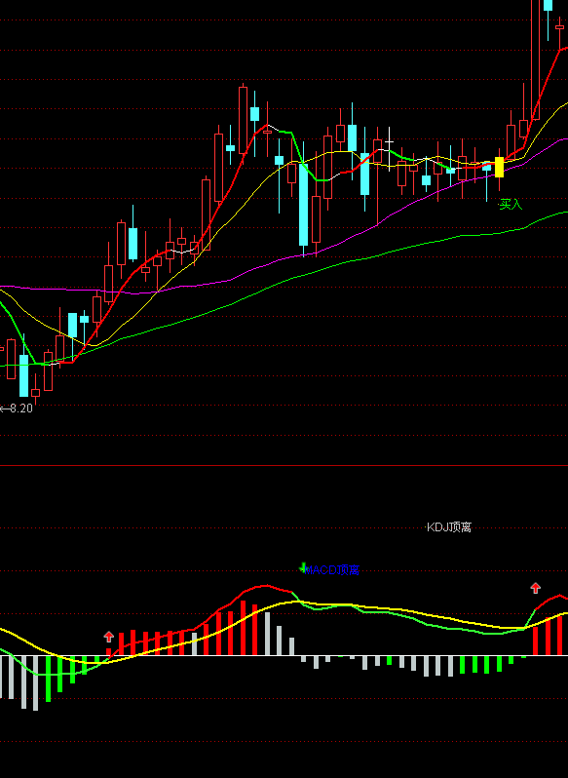Click the green down arrow beside MACD顶离

tap(303, 567)
